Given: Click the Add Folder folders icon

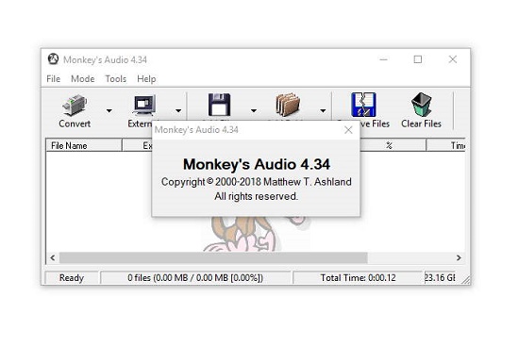Looking at the screenshot, I should tap(288, 105).
